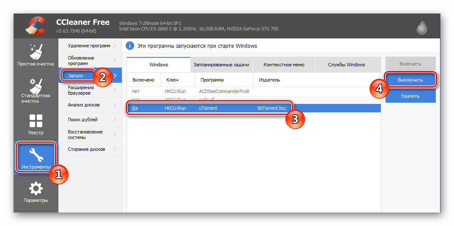This screenshot has height=226, width=454.
Task: Open Стирание дисков submenu item
Action: click(90, 150)
